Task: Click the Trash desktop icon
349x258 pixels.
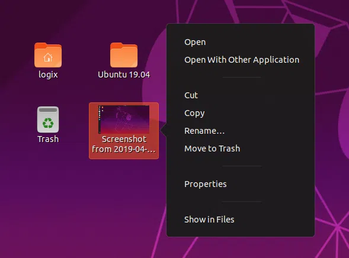Action: [48, 120]
